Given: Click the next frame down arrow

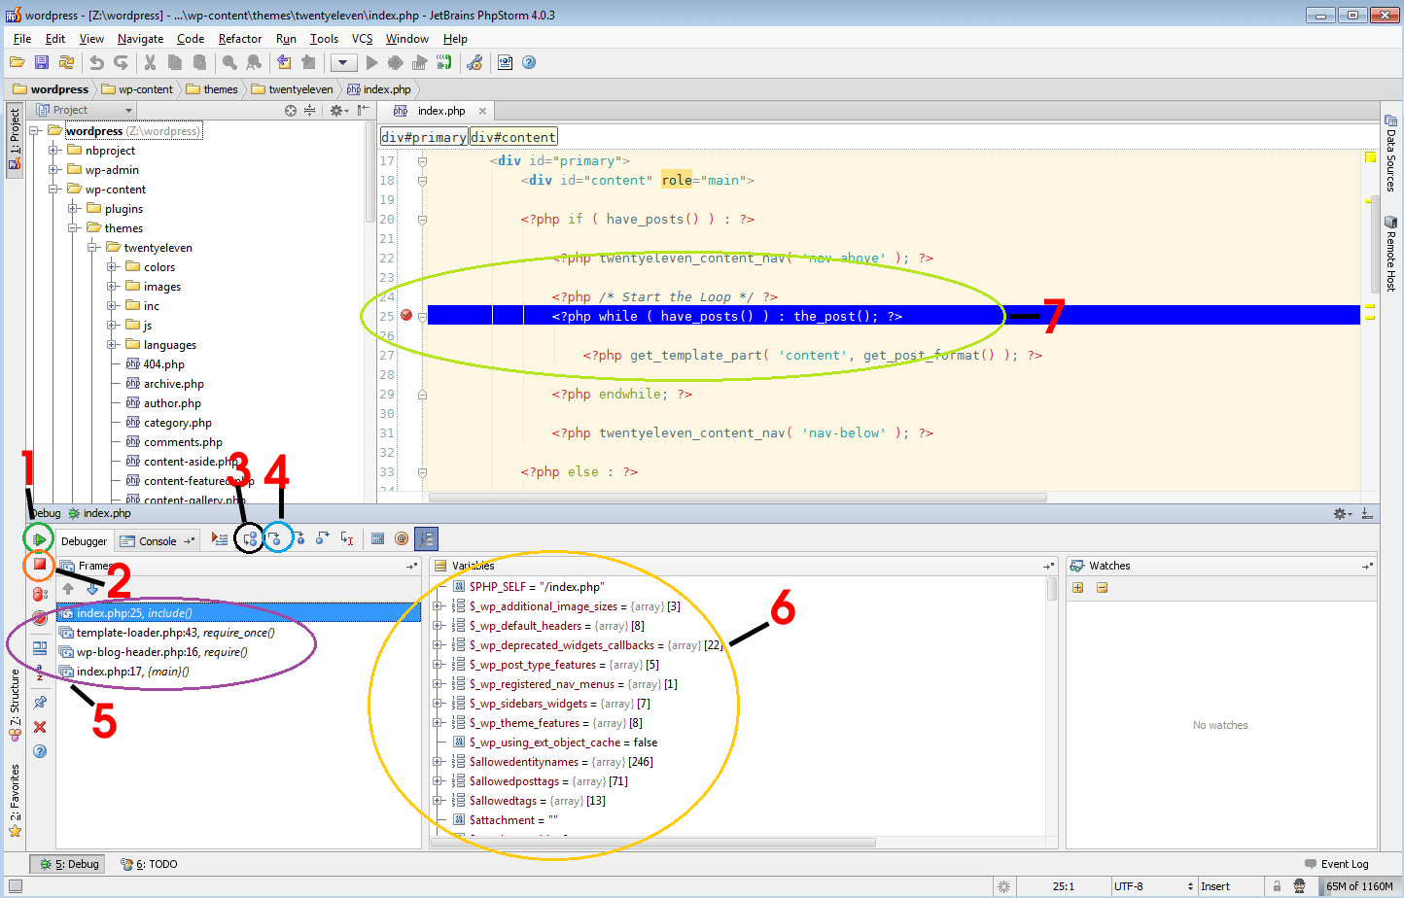Looking at the screenshot, I should pos(92,588).
